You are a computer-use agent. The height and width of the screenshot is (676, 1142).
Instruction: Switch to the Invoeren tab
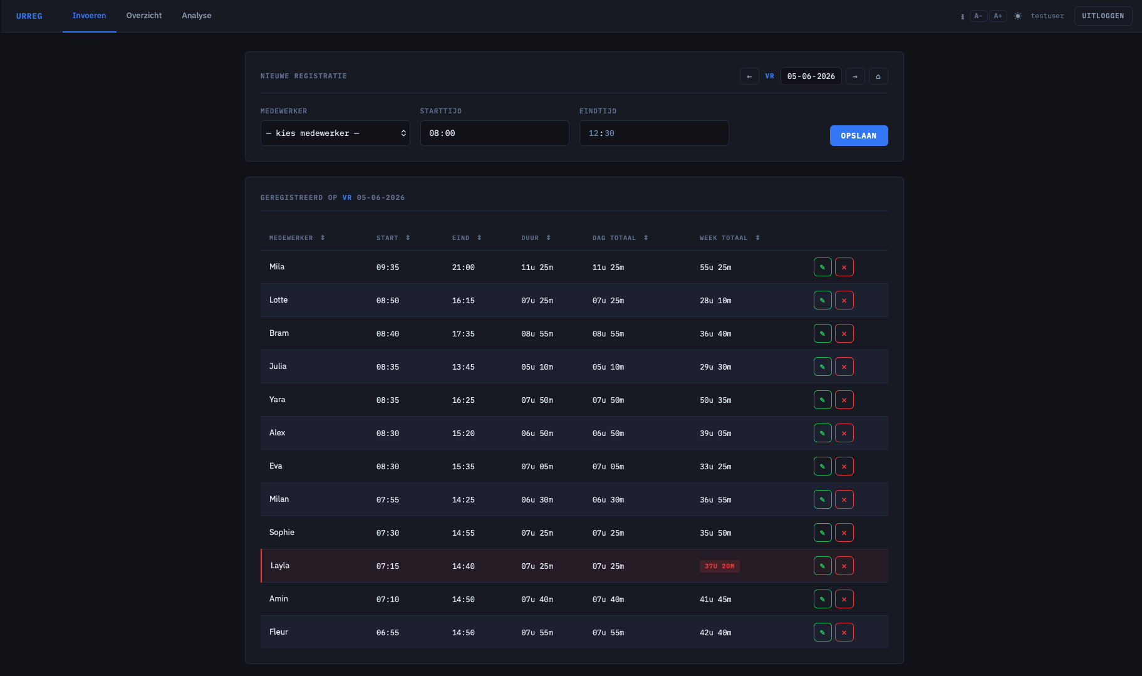click(x=89, y=16)
